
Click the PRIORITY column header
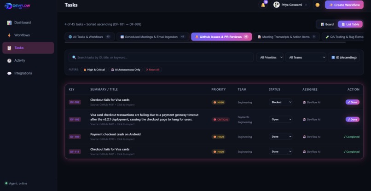coord(218,89)
